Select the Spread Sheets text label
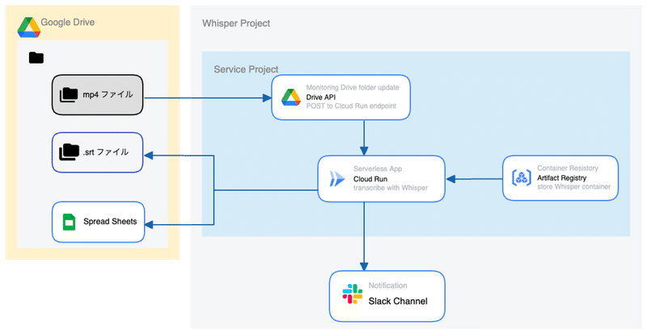The height and width of the screenshot is (334, 647). coord(110,222)
